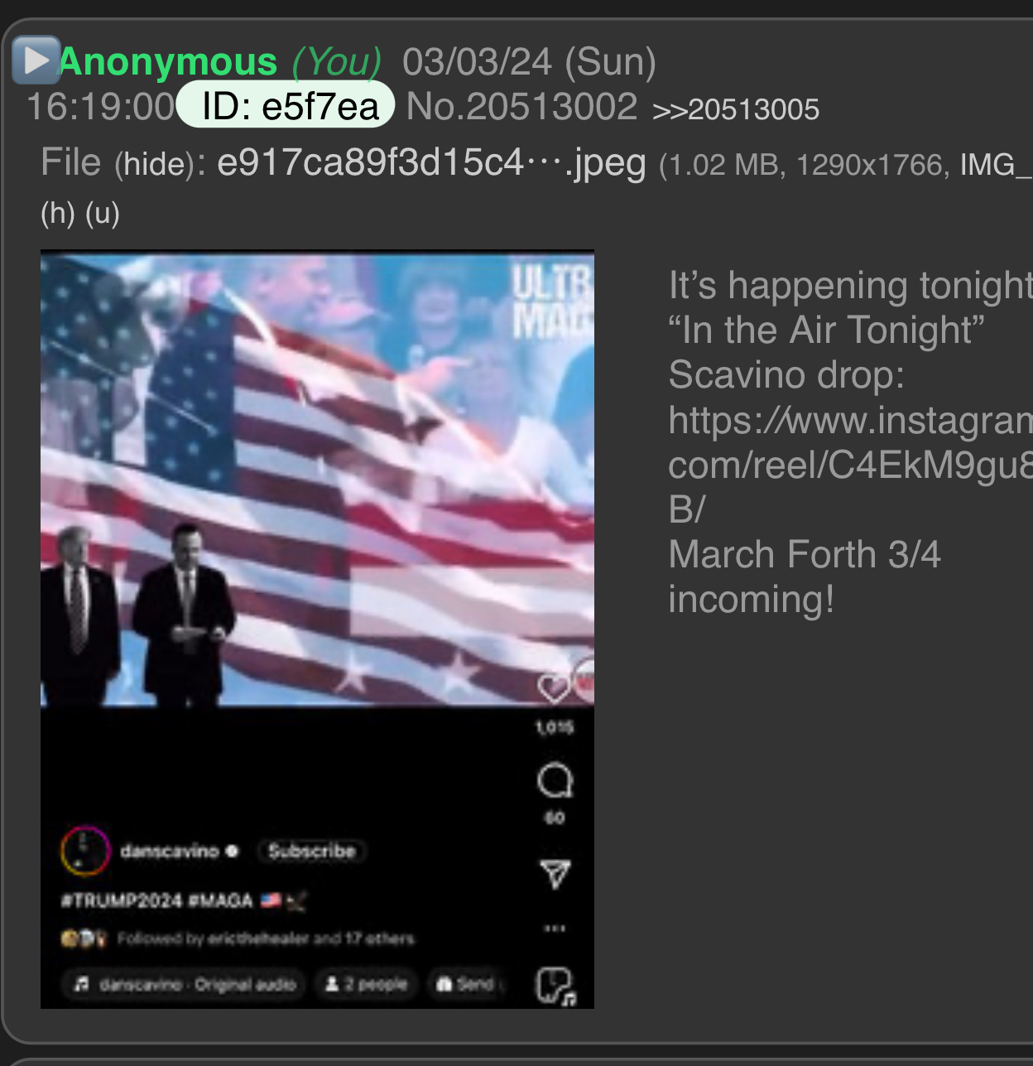This screenshot has height=1066, width=1033.
Task: Click the (u) file option
Action: (x=103, y=214)
